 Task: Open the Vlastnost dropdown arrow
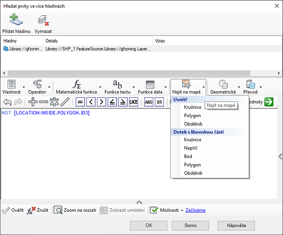point(24,87)
